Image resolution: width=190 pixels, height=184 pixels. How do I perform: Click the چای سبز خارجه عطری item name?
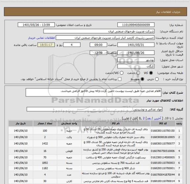point(116,137)
